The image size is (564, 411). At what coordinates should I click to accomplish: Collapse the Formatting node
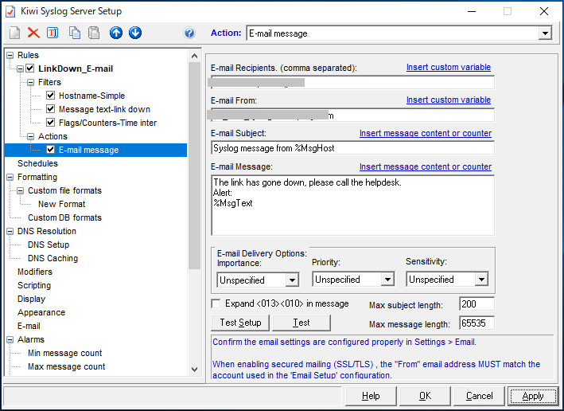pos(10,177)
